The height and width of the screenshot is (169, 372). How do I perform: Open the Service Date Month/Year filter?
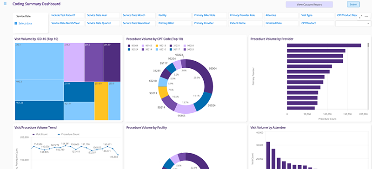(67, 23)
